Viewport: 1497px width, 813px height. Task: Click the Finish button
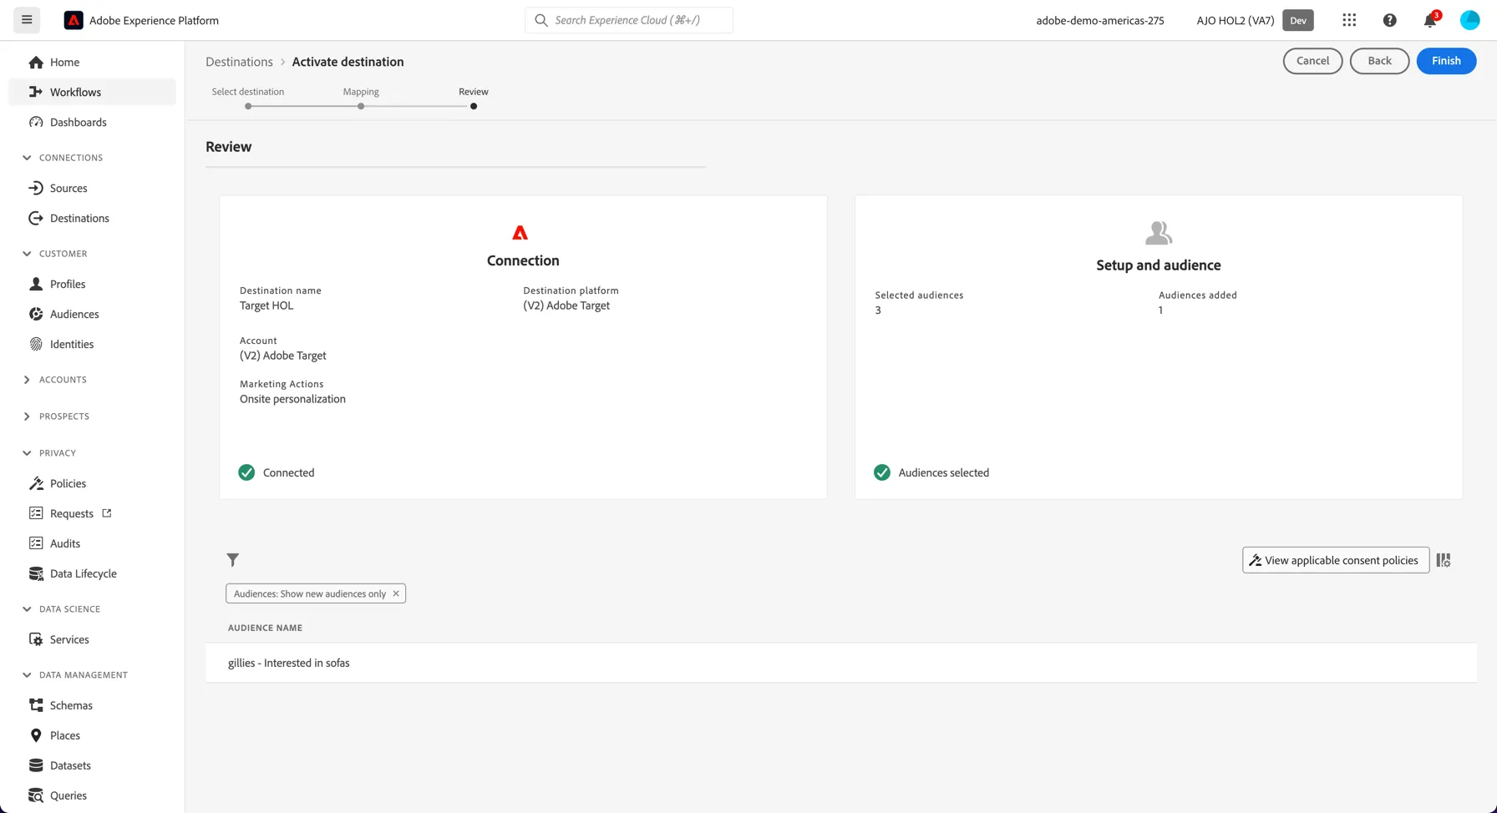coord(1446,61)
